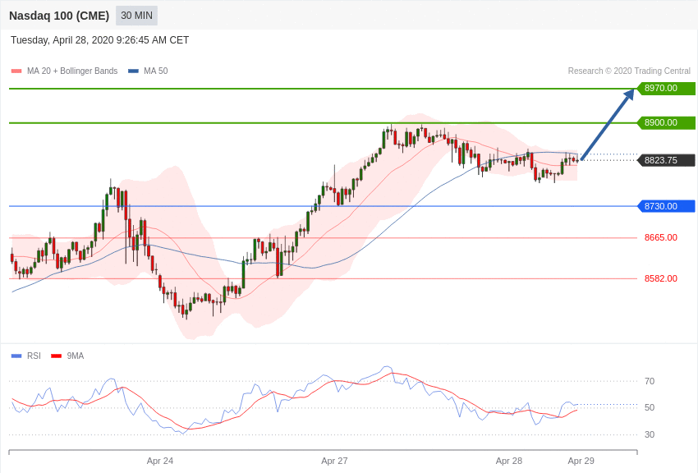Click the MA 20 + Bollinger Bands legend swatch

coord(16,71)
